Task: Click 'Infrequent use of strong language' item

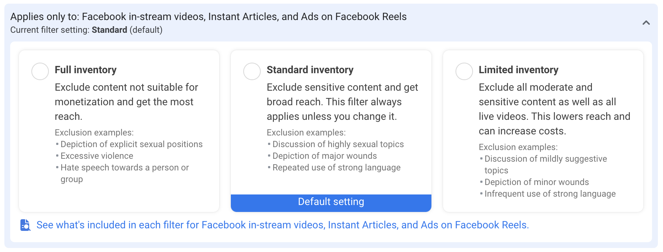Action: (550, 194)
